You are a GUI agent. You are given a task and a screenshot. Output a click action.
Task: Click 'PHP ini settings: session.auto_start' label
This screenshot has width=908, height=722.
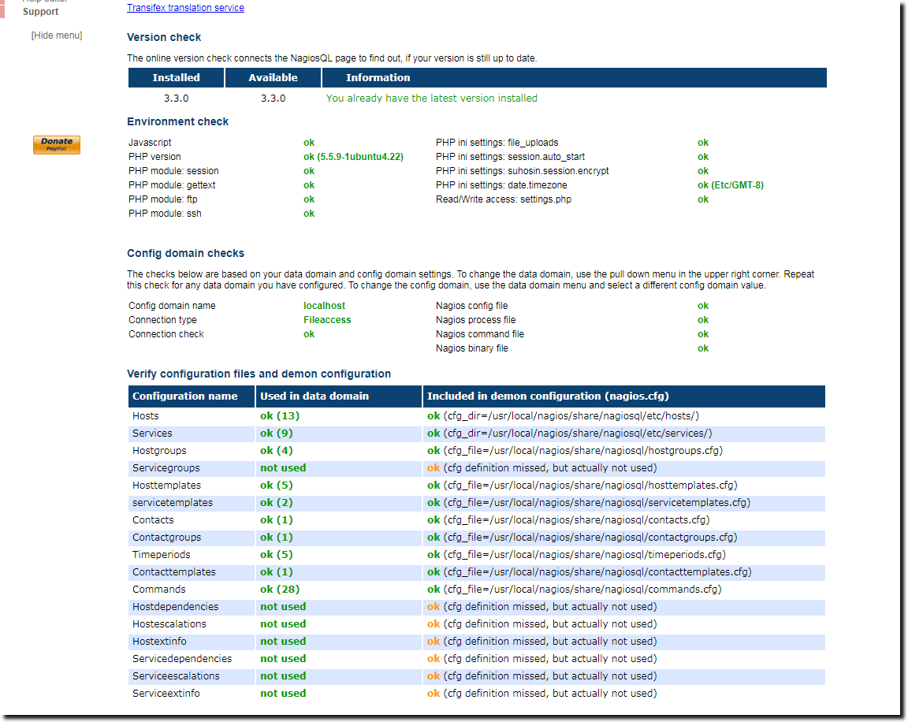(510, 157)
